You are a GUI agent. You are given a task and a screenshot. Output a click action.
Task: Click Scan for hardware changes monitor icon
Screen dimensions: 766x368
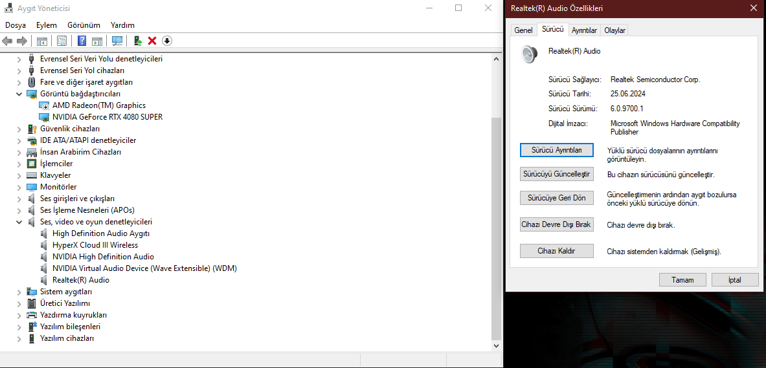[117, 41]
